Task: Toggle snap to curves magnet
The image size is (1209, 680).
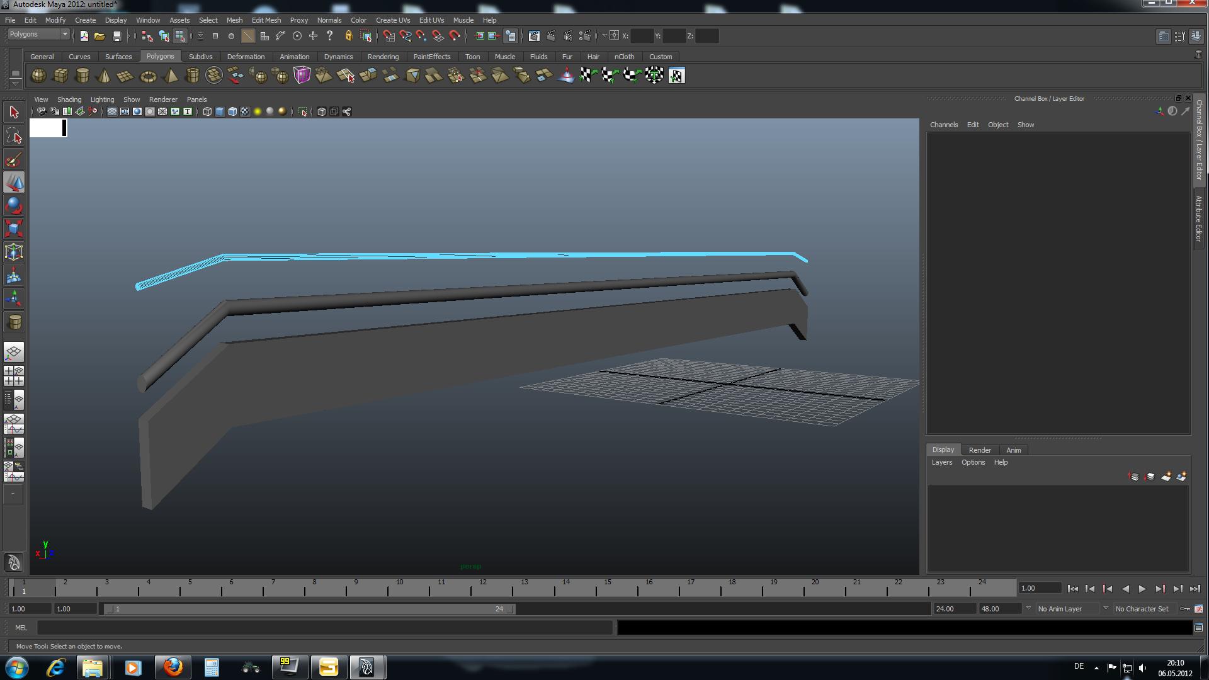Action: click(406, 36)
